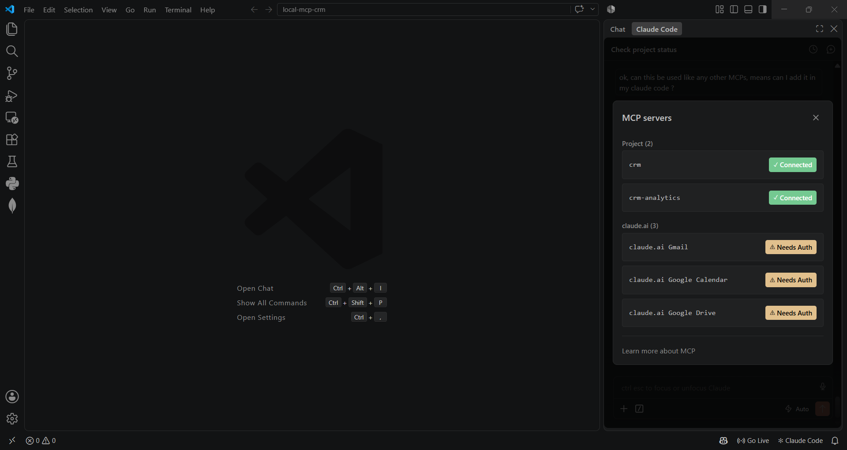Click the icon right of the chat dropdown
Viewport: 847px width, 450px height.
point(611,9)
